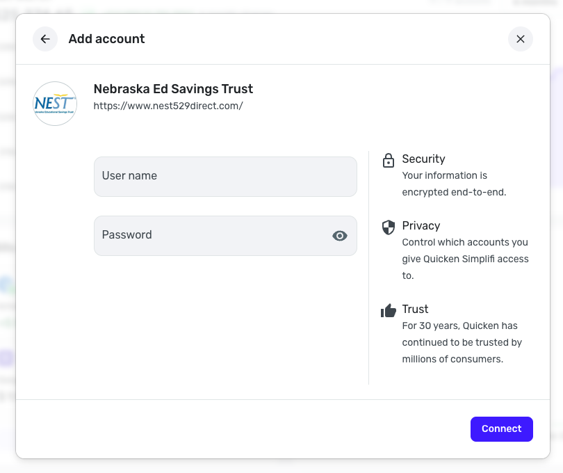Select the Trust heading
This screenshot has width=563, height=473.
[x=415, y=309]
